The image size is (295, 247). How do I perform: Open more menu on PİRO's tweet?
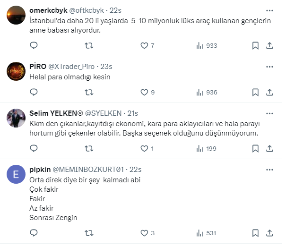click(269, 67)
